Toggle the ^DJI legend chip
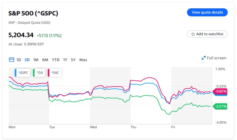237x140 pixels. pyautogui.click(x=39, y=73)
